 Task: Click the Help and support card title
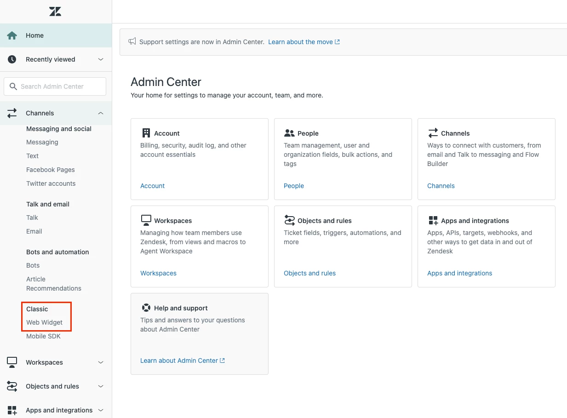click(x=181, y=308)
